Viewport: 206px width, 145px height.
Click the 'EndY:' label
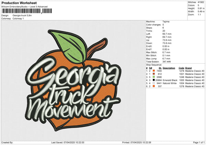(149, 49)
